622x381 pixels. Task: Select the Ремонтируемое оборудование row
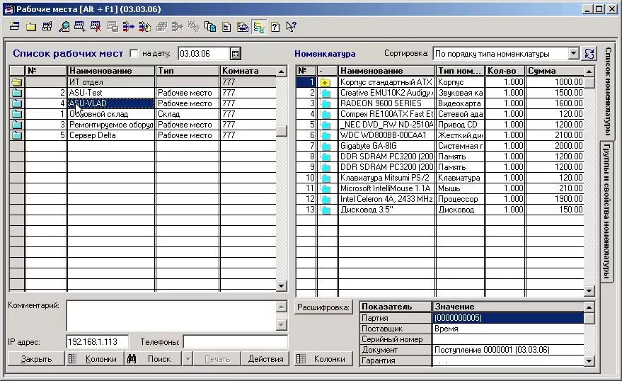pos(143,125)
